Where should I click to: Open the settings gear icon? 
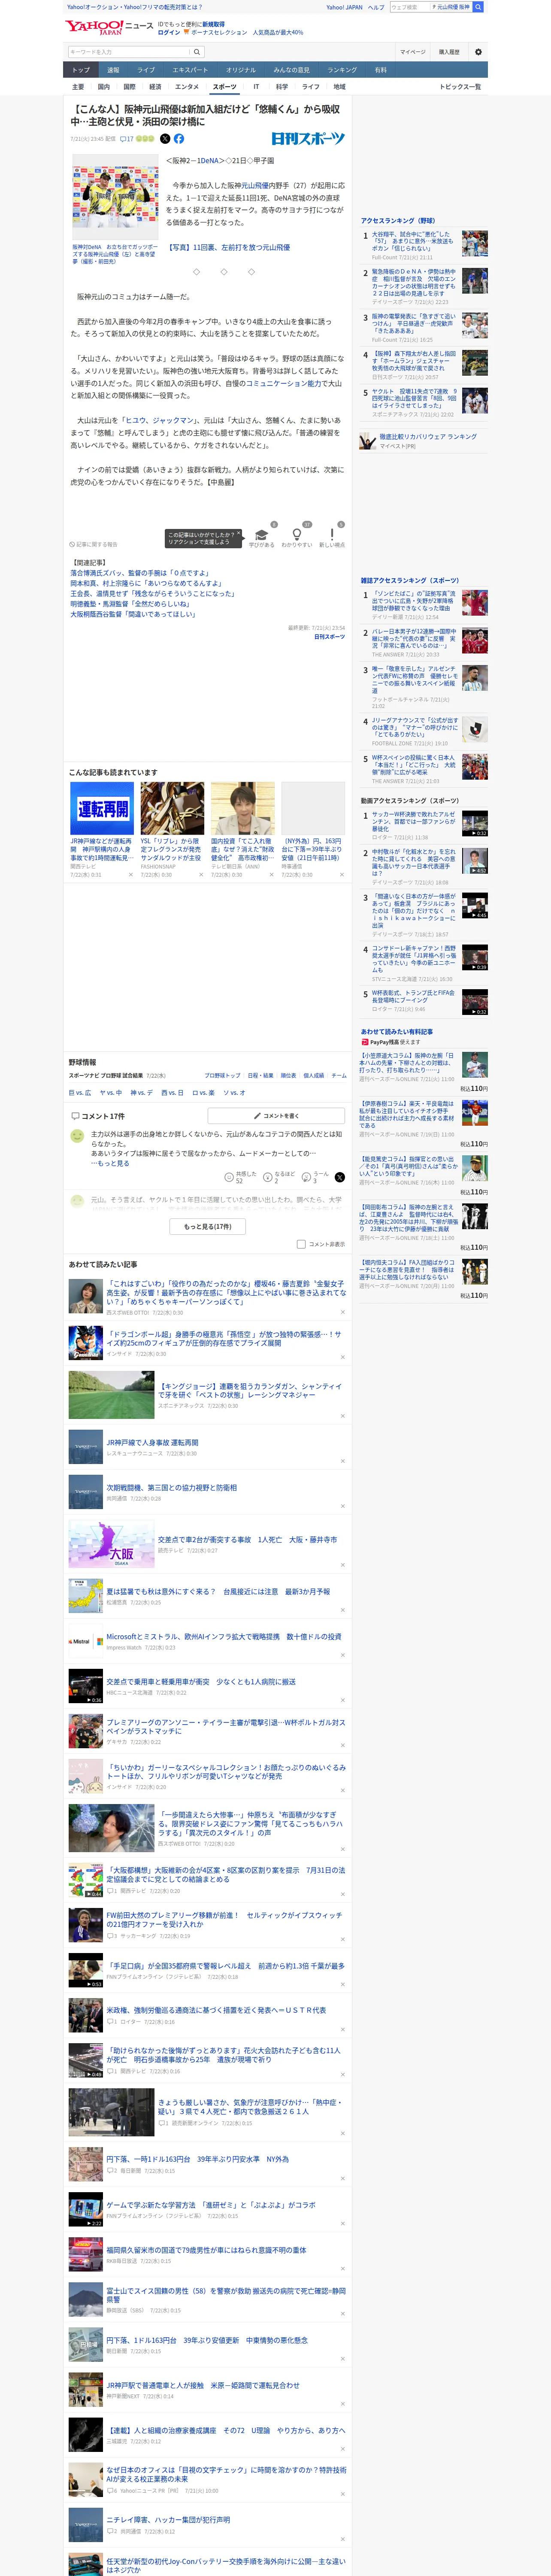(478, 52)
